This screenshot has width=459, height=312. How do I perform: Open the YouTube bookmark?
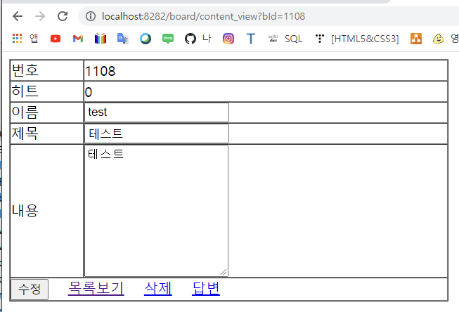(56, 39)
